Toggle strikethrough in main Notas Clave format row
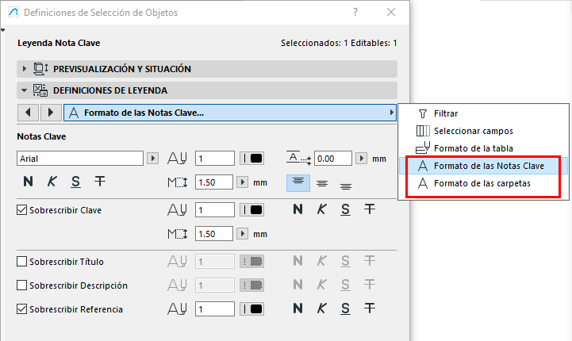 click(99, 182)
